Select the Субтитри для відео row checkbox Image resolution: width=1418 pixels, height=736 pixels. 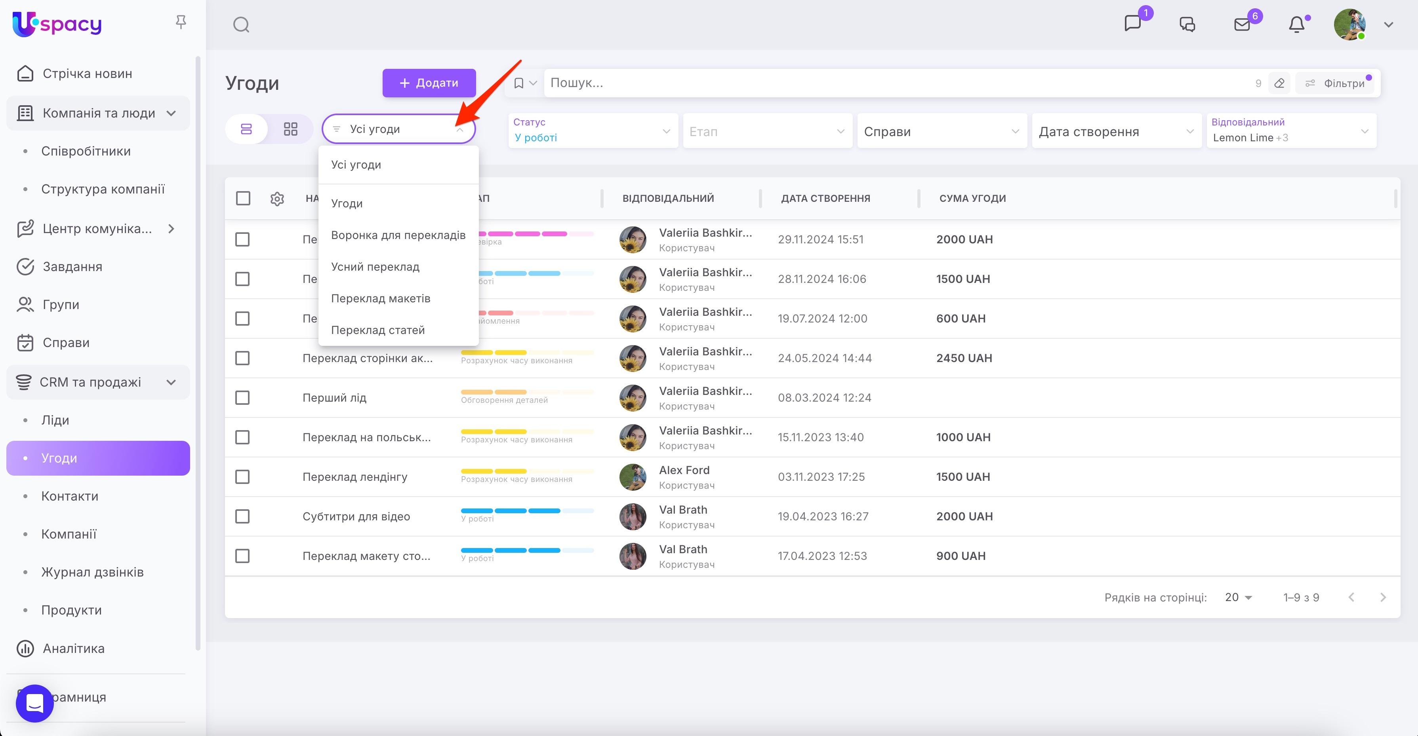[x=242, y=516]
